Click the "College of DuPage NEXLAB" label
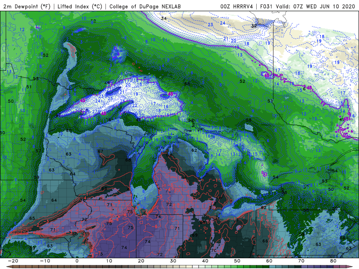 tap(145, 6)
